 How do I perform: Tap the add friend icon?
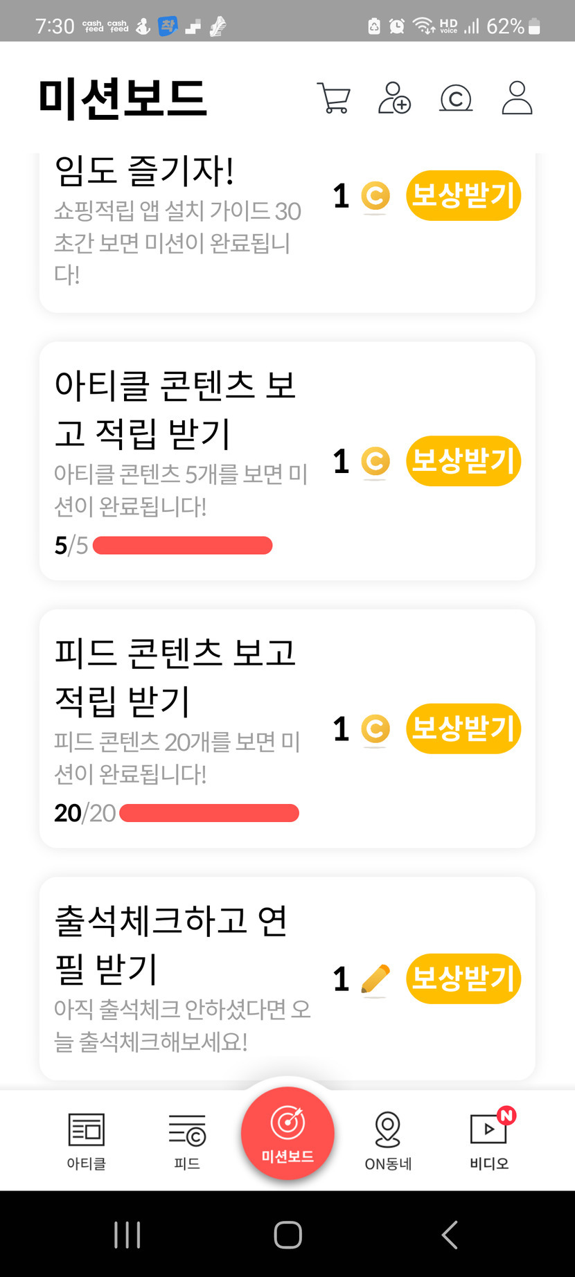(394, 98)
